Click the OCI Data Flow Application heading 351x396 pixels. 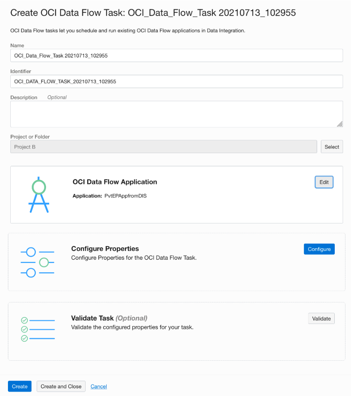click(115, 182)
